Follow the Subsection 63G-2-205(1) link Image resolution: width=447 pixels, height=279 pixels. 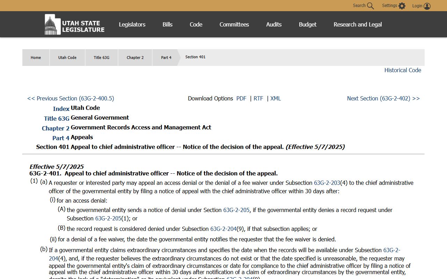[108, 218]
